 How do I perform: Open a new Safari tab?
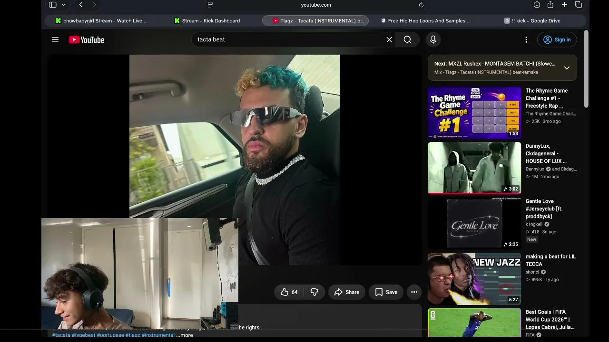pyautogui.click(x=564, y=5)
